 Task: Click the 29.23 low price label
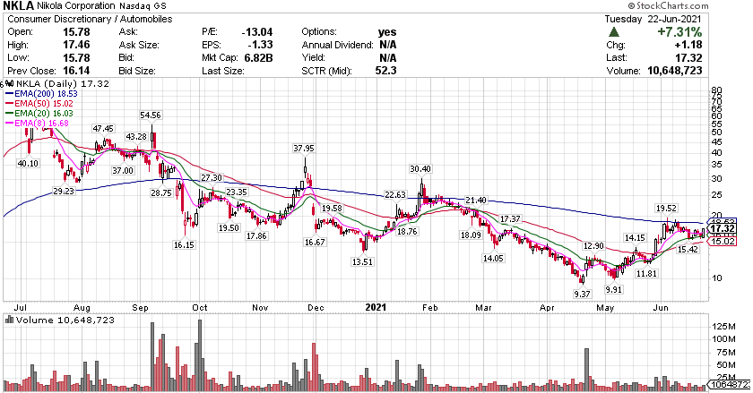coord(63,191)
